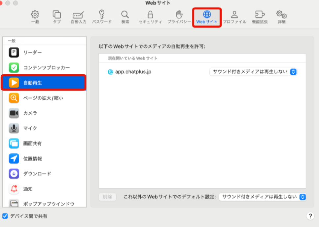Switch to the 自動入力 autofill pane
319x227 pixels.
click(x=79, y=17)
